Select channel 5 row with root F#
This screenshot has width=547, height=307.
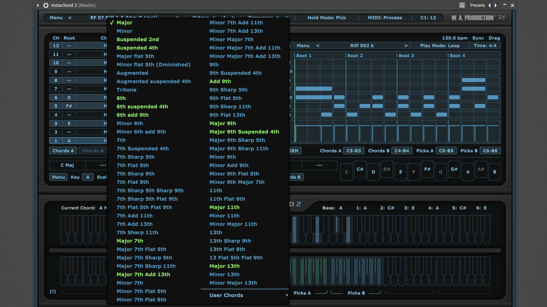tap(78, 106)
